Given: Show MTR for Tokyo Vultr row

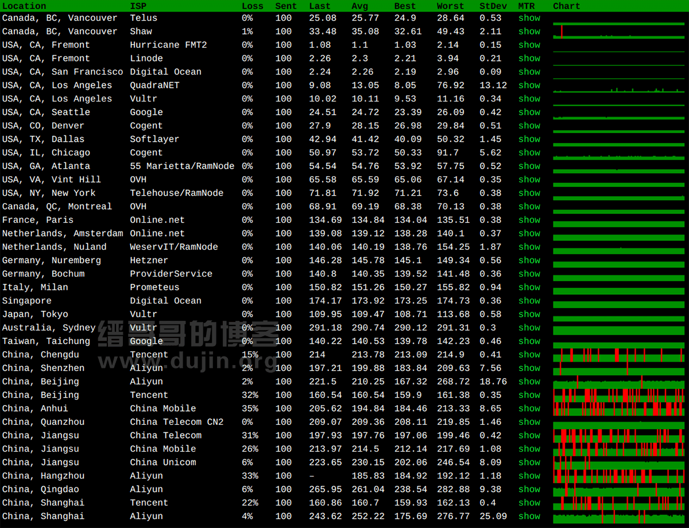Looking at the screenshot, I should pos(529,315).
